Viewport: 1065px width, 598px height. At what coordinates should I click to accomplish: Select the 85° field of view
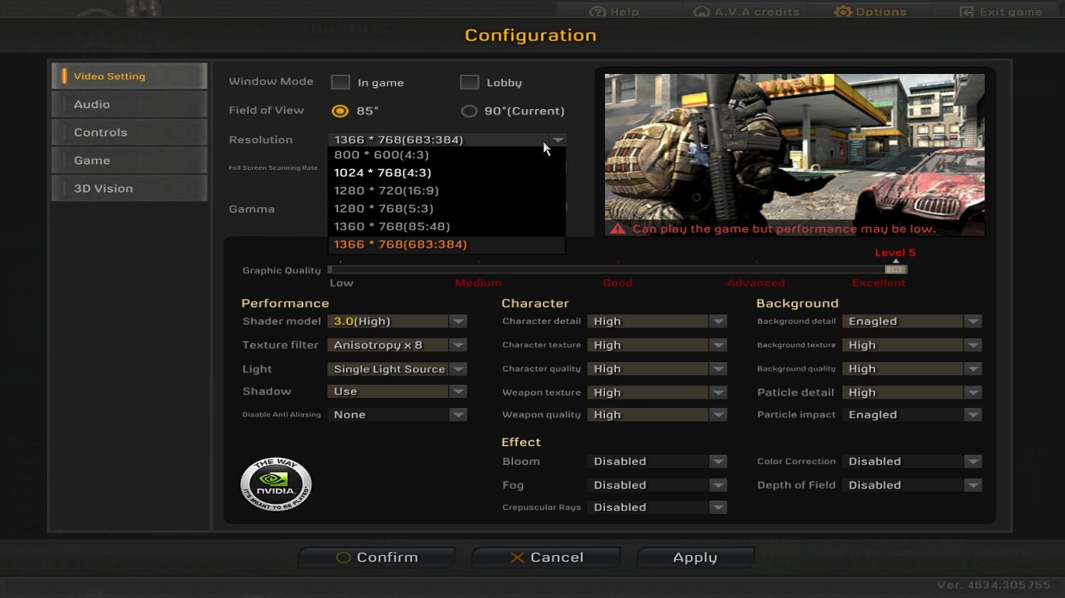pyautogui.click(x=340, y=111)
